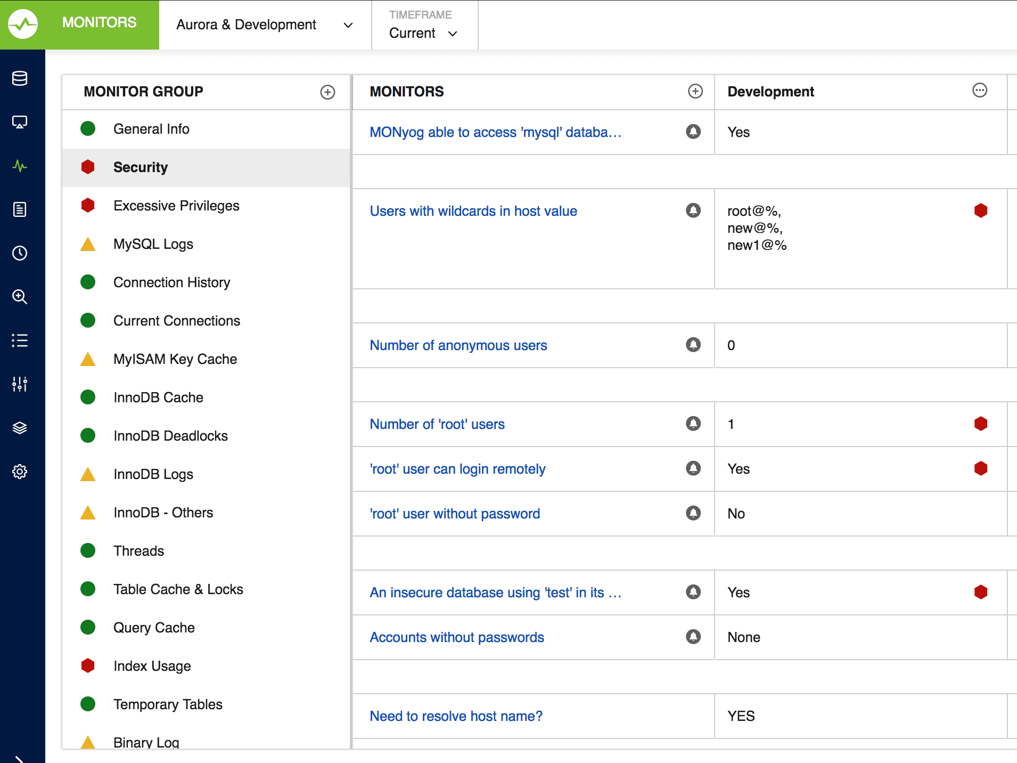The width and height of the screenshot is (1017, 763).
Task: Open the Development column options menu
Action: coord(980,90)
